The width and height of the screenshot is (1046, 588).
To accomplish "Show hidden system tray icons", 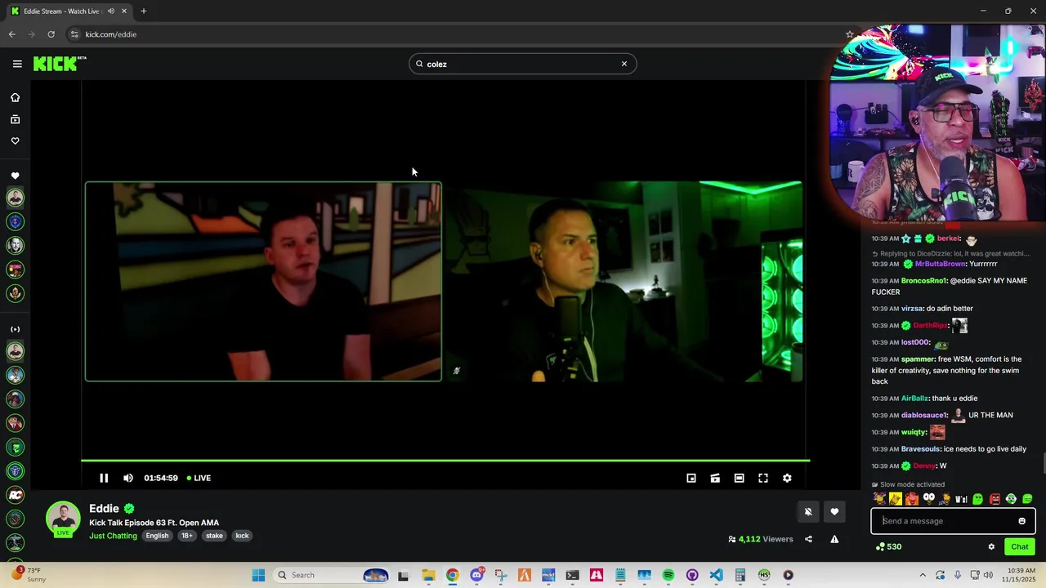I will point(923,575).
